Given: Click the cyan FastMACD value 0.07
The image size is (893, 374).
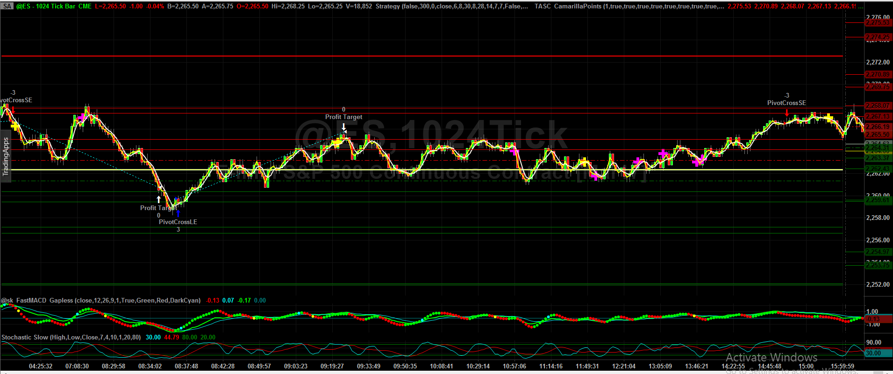Looking at the screenshot, I should [228, 300].
